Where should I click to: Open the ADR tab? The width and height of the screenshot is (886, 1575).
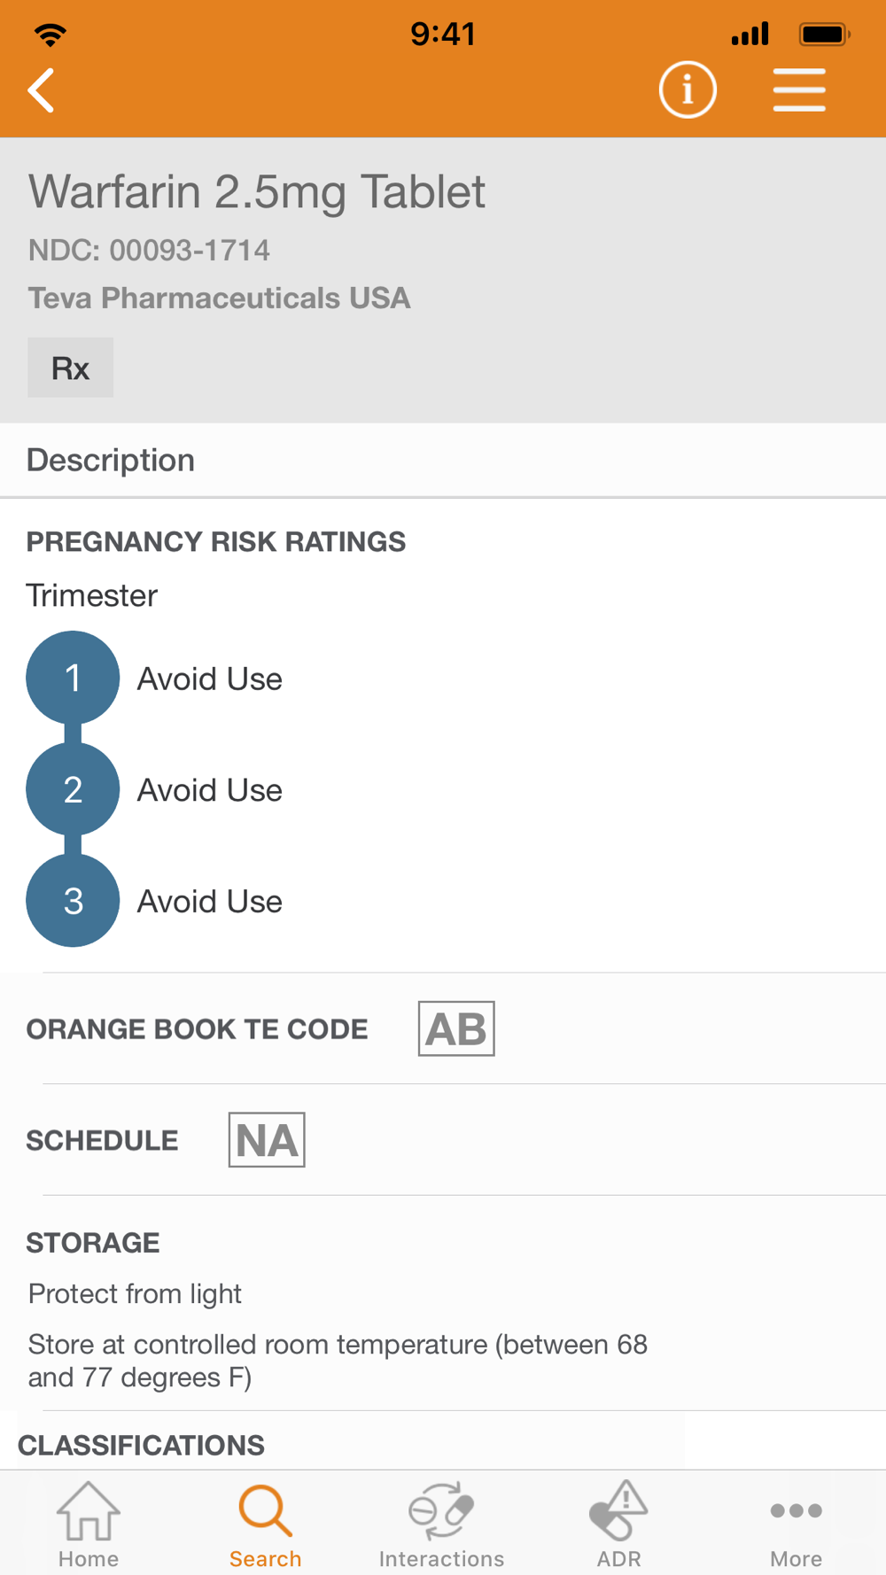click(618, 1524)
